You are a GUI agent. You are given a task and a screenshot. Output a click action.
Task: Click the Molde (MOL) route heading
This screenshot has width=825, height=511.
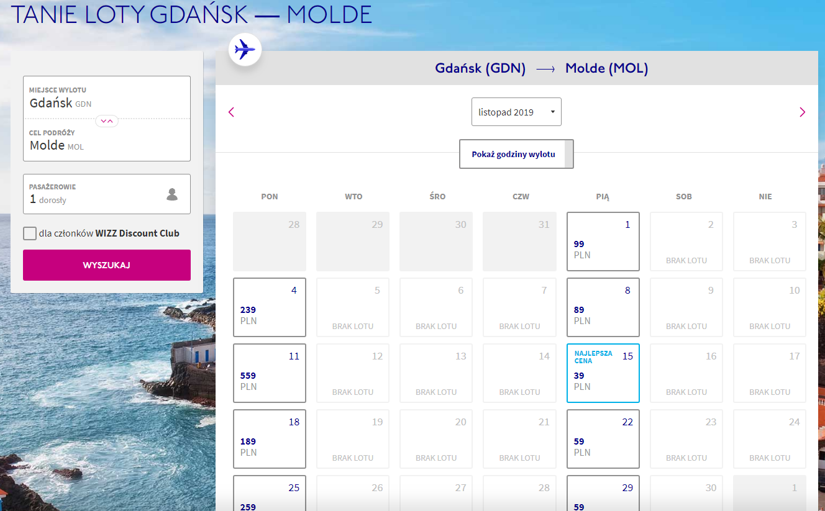click(607, 68)
